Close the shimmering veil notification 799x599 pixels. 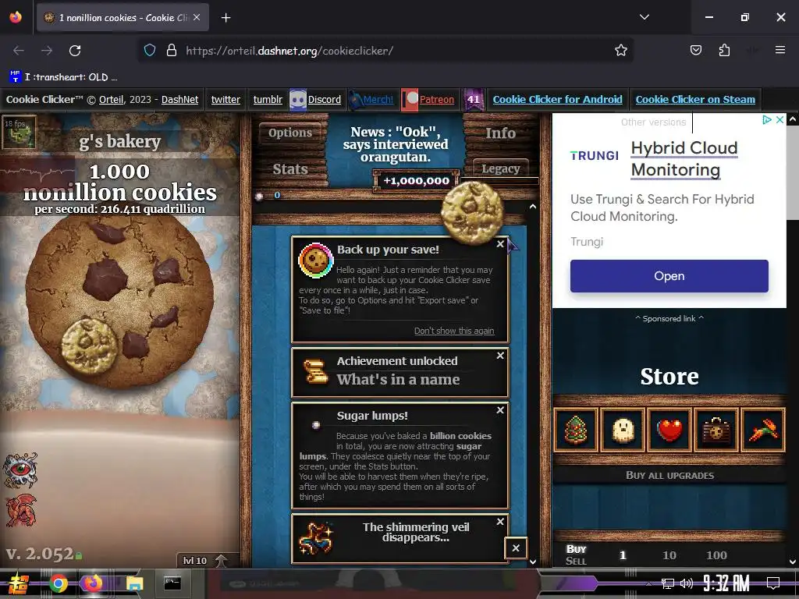[500, 522]
